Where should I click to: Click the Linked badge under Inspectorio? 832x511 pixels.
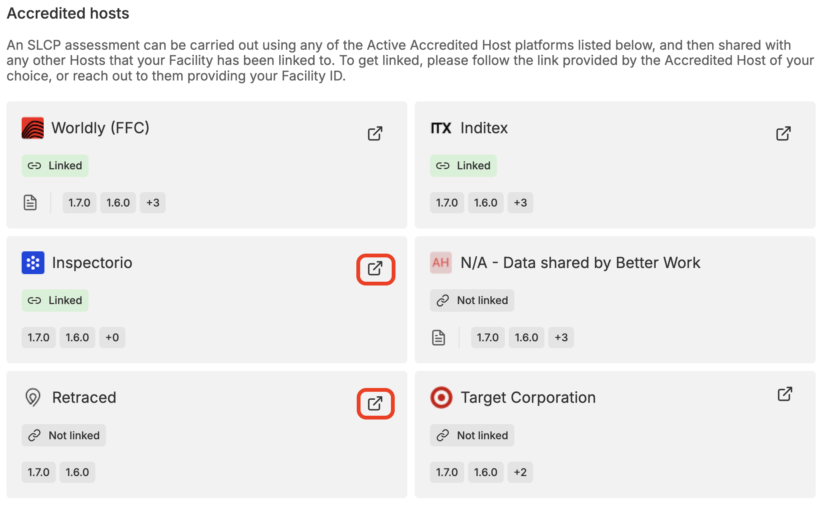click(x=55, y=301)
